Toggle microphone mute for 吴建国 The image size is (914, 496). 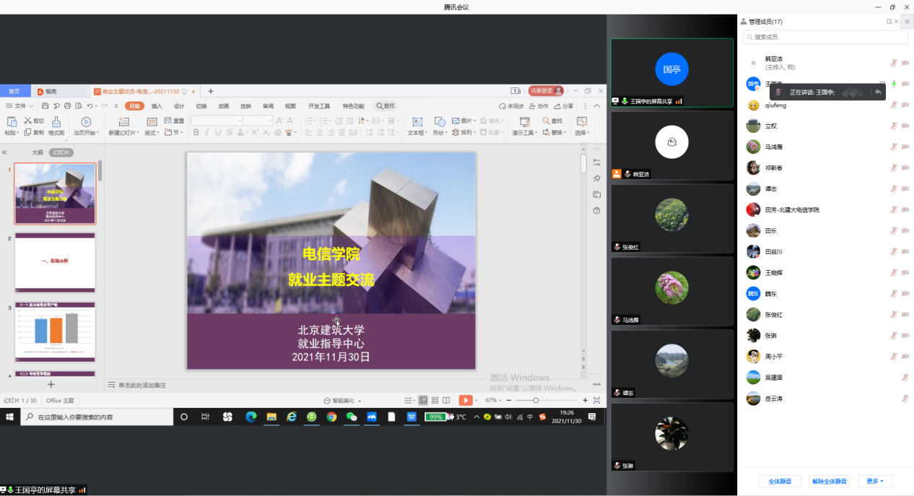(905, 378)
